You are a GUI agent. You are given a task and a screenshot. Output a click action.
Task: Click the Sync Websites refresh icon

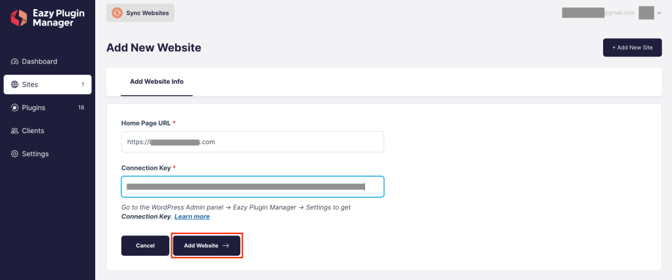click(117, 13)
